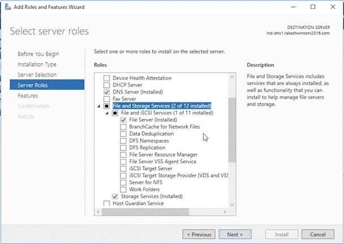Check BranchCache for Network Files
Image resolution: width=344 pixels, height=244 pixels.
[123, 127]
